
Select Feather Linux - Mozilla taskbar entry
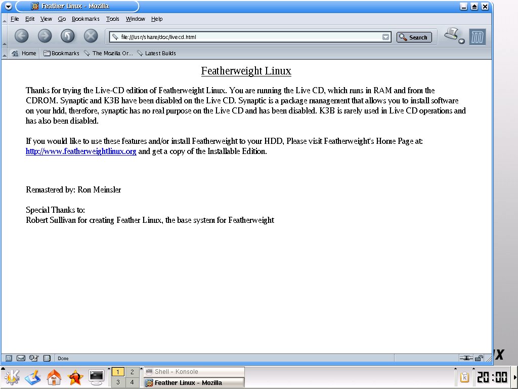[x=194, y=383]
